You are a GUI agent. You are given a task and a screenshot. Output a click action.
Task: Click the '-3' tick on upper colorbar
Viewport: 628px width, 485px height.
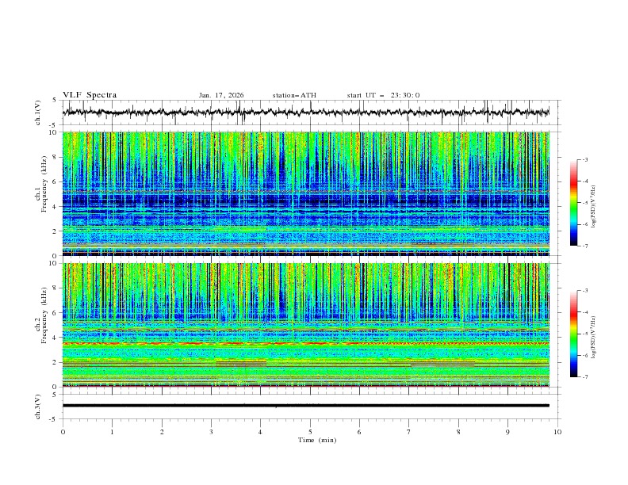point(585,159)
